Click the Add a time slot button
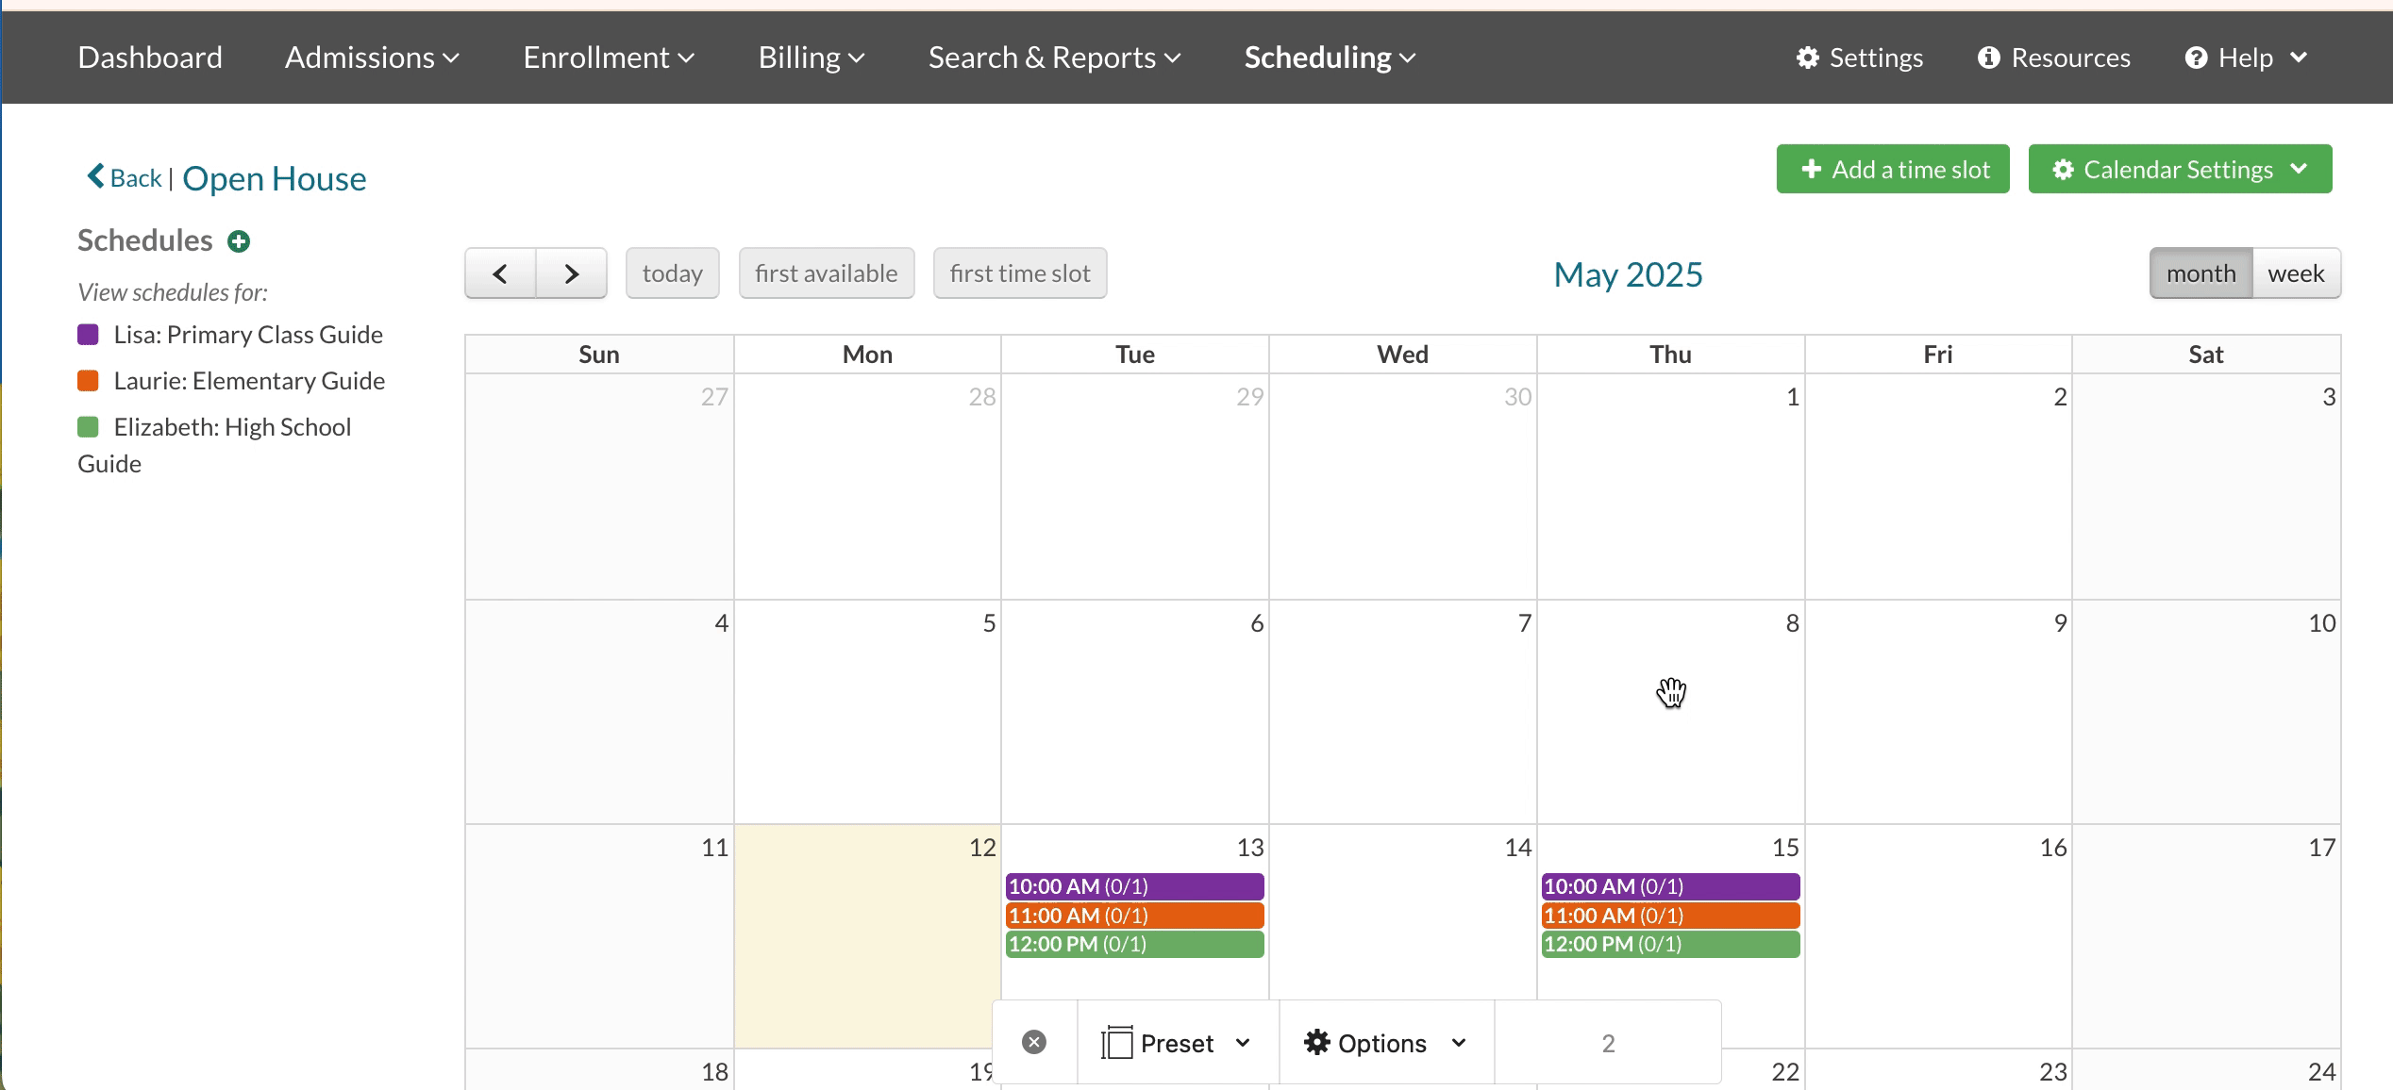Screen dimensions: 2393x1090 [1893, 170]
